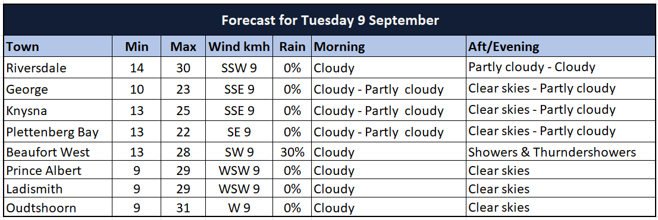The height and width of the screenshot is (220, 658).
Task: Click 'Partly cloudy - Cloudy' Riversdale cell
Action: coord(561,68)
